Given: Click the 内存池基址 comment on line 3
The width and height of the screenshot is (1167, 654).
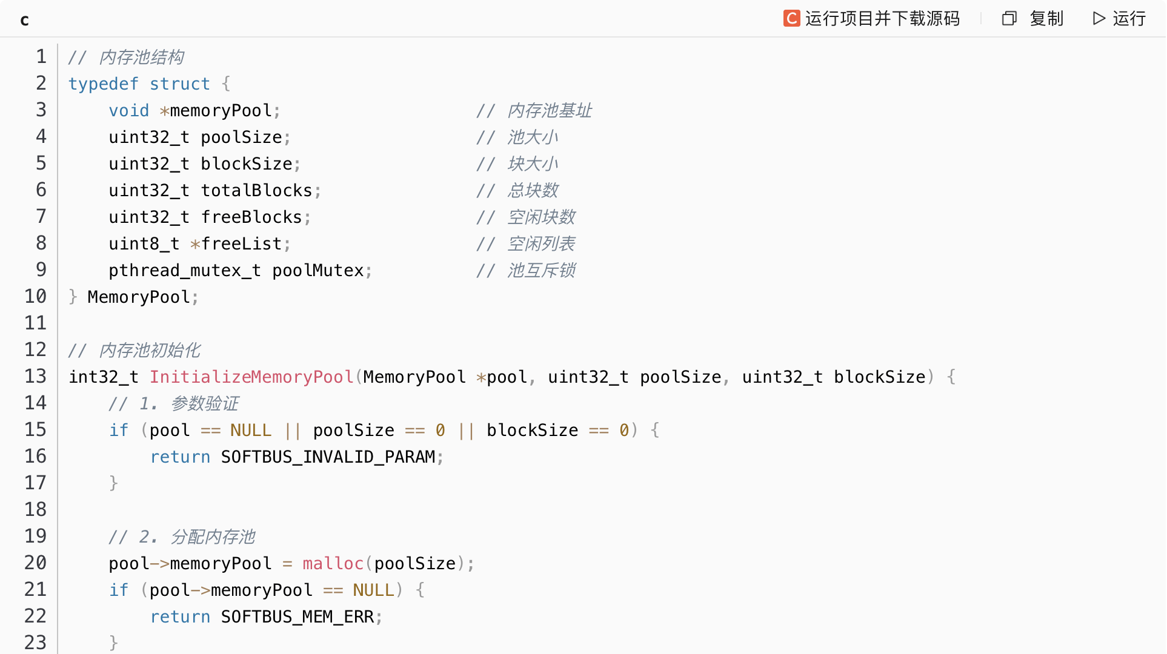Looking at the screenshot, I should (x=549, y=110).
